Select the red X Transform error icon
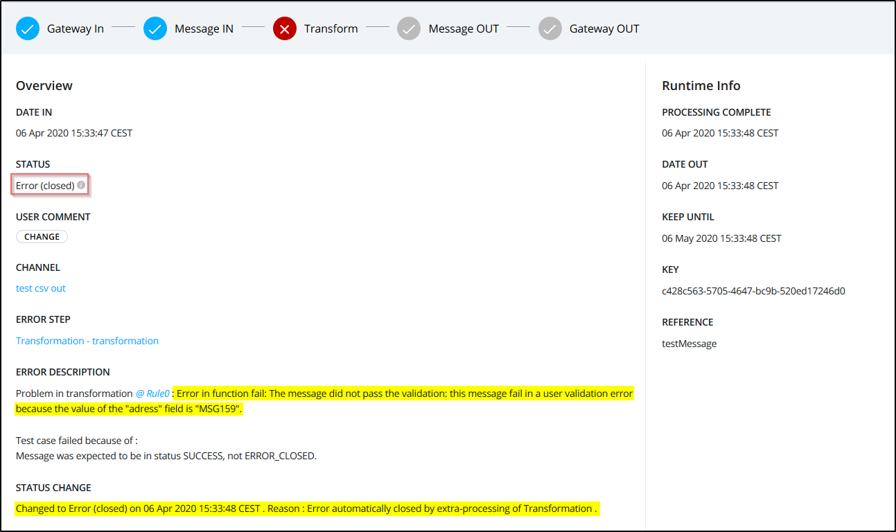This screenshot has height=532, width=896. click(285, 29)
